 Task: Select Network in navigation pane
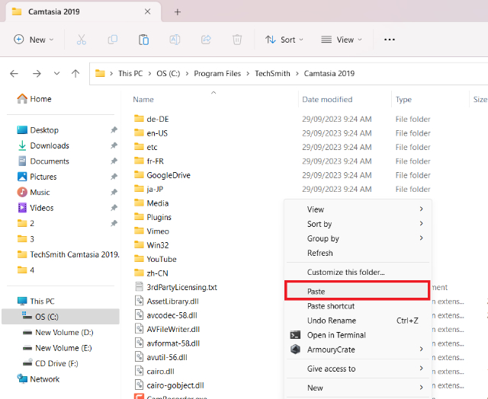(x=38, y=379)
